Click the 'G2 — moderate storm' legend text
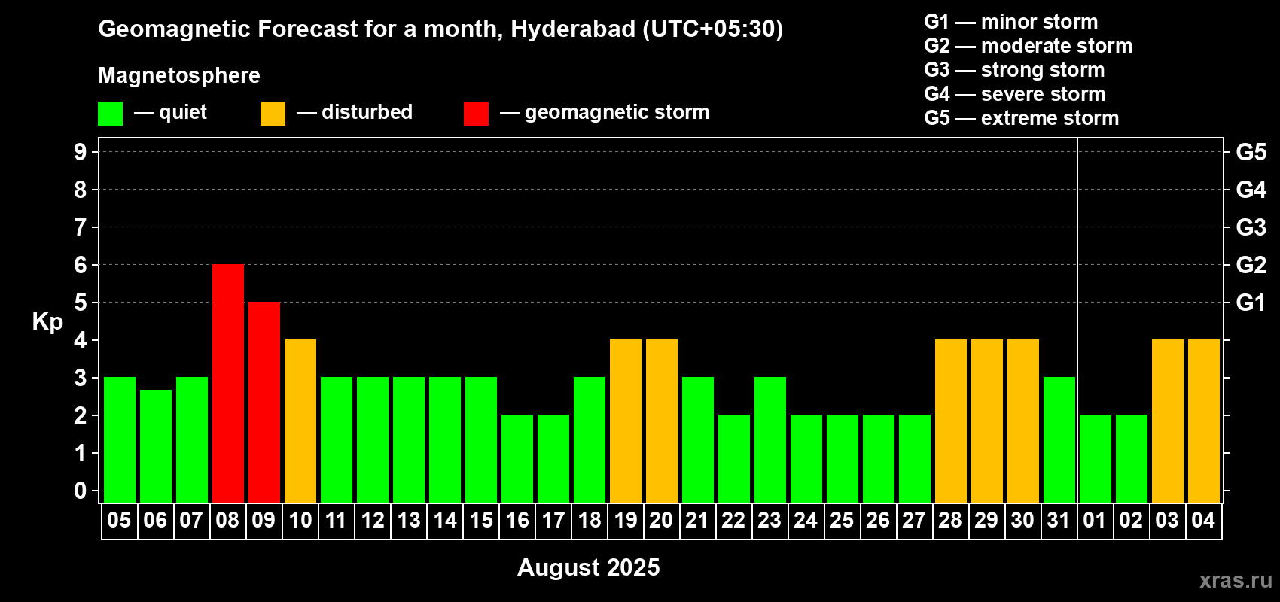 pyautogui.click(x=1029, y=46)
